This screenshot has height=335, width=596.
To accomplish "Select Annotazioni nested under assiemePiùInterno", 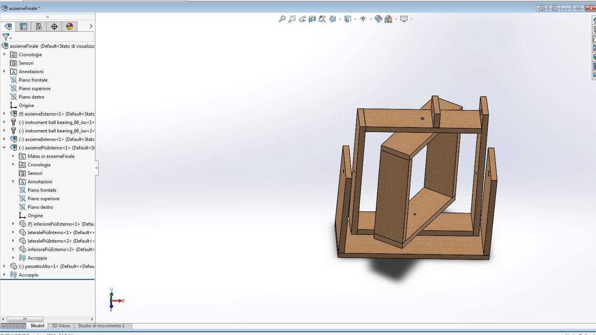I will tap(40, 181).
